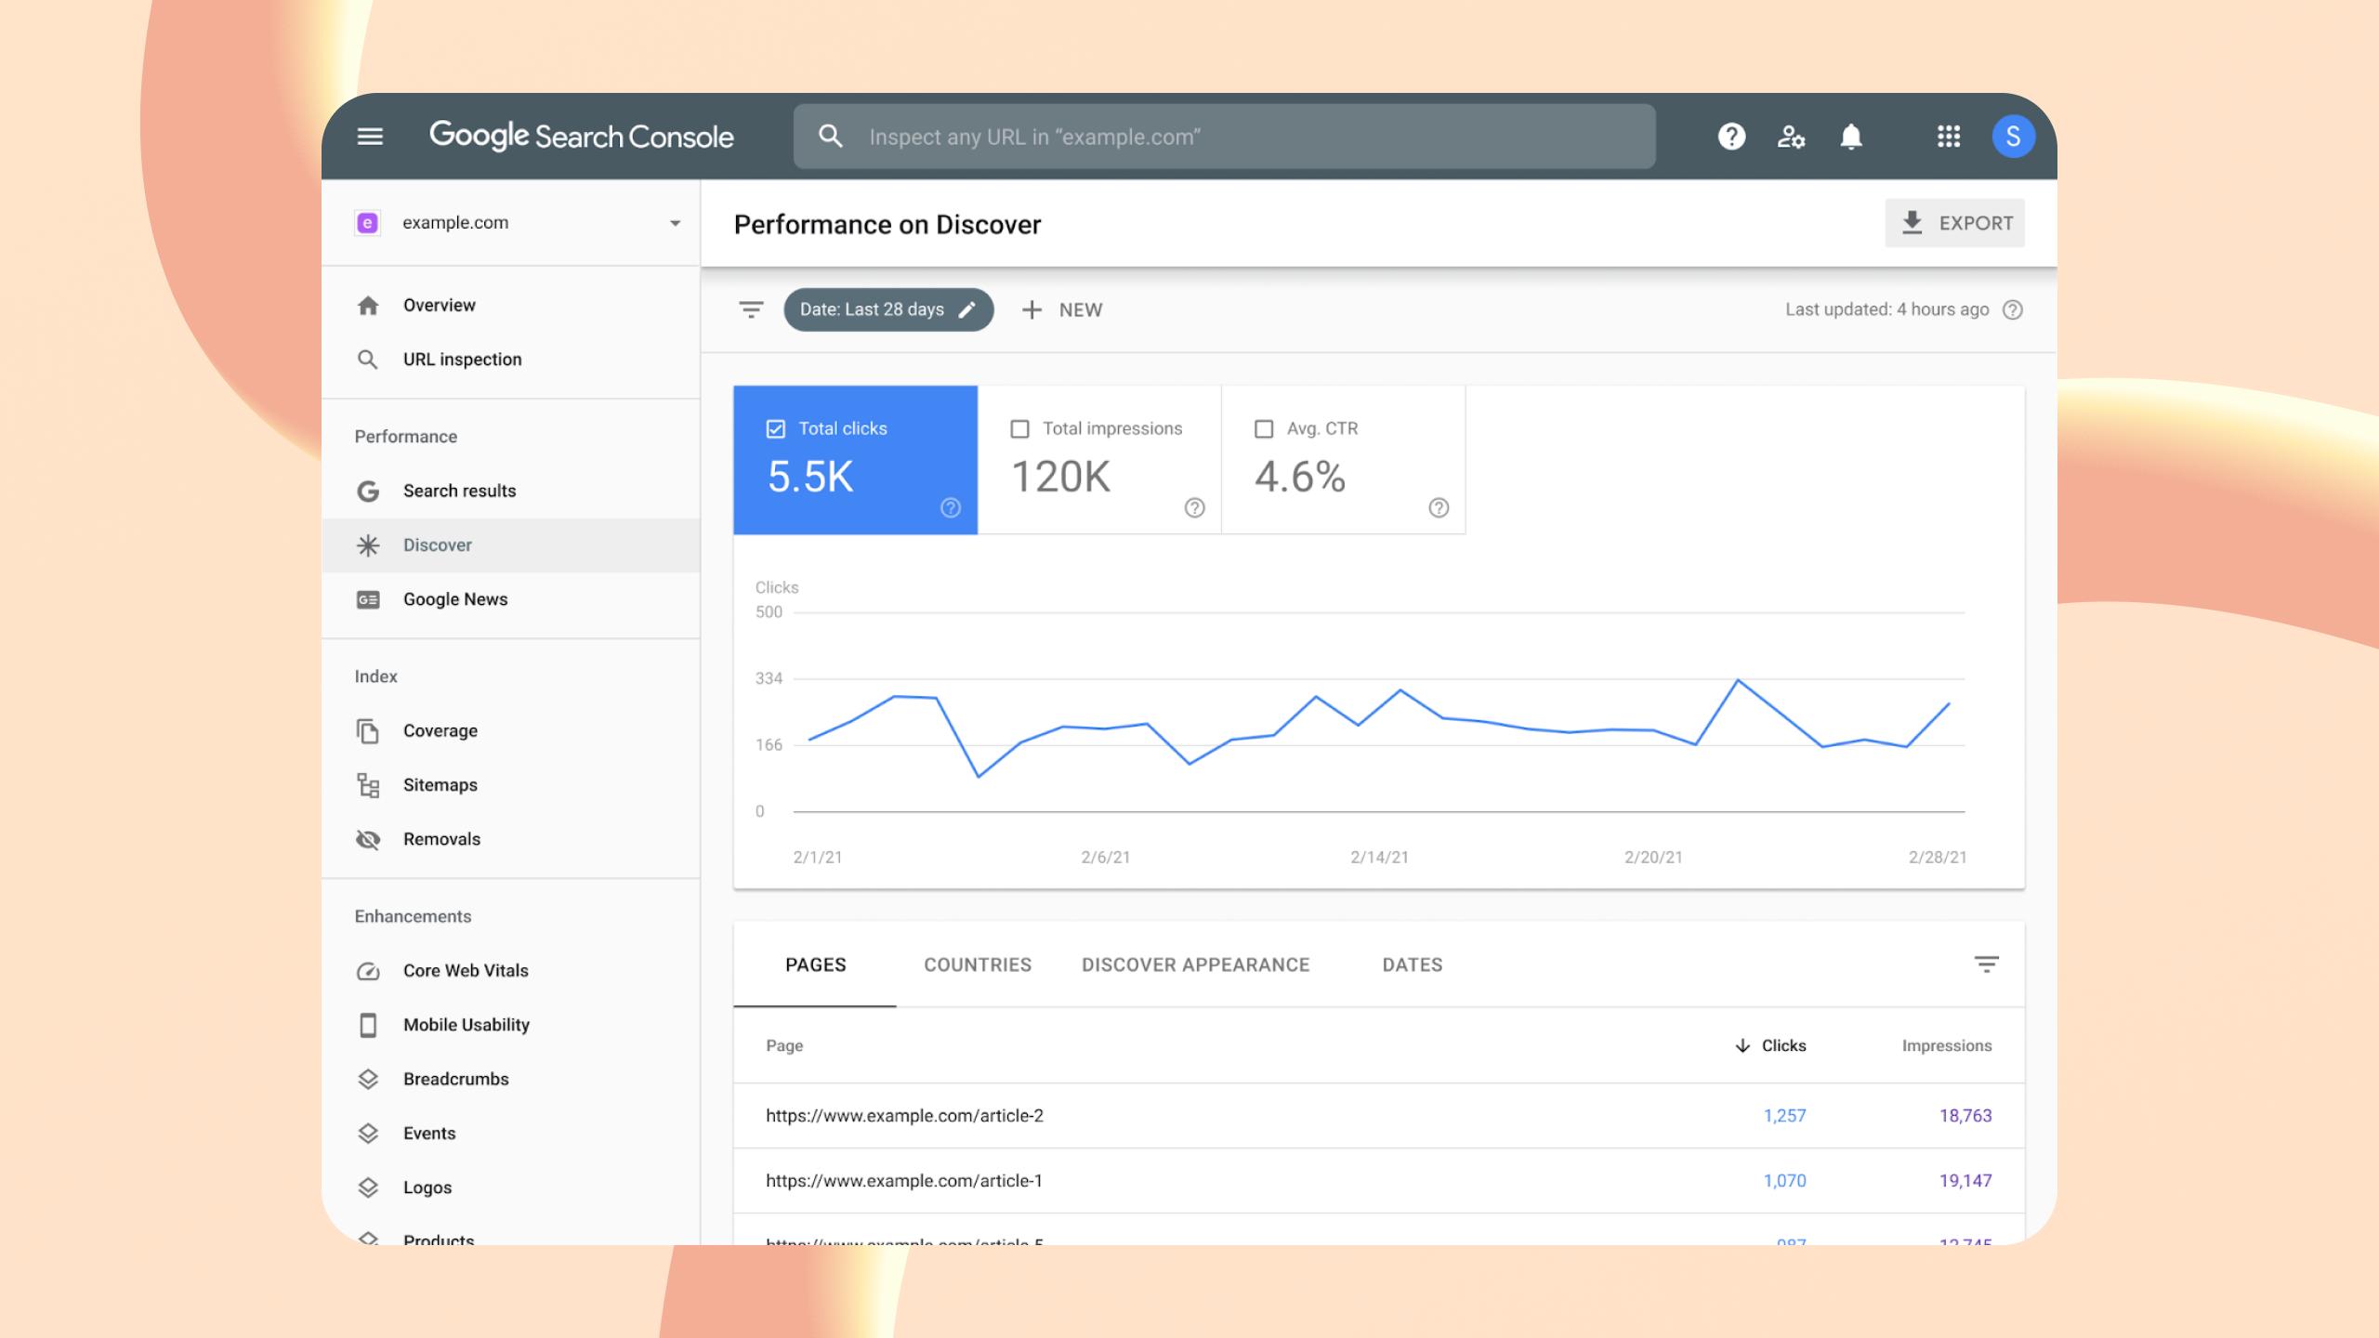This screenshot has width=2379, height=1338.
Task: Open the Discover Appearance tab
Action: pos(1195,964)
